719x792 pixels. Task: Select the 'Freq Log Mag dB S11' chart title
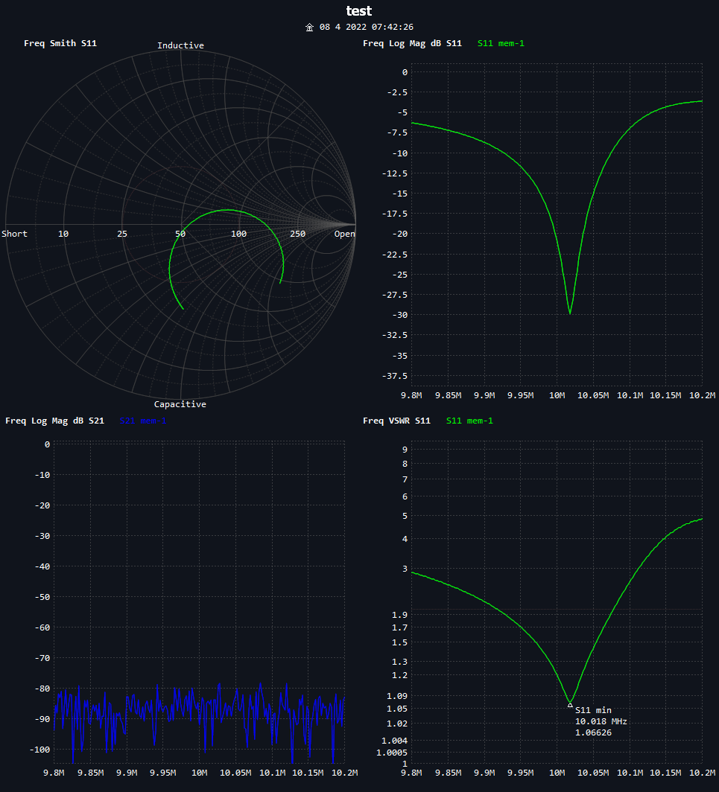point(412,43)
